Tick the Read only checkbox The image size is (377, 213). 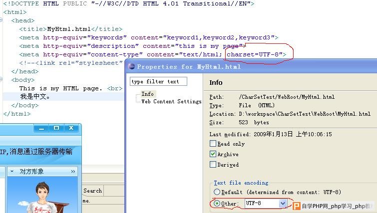pos(213,144)
